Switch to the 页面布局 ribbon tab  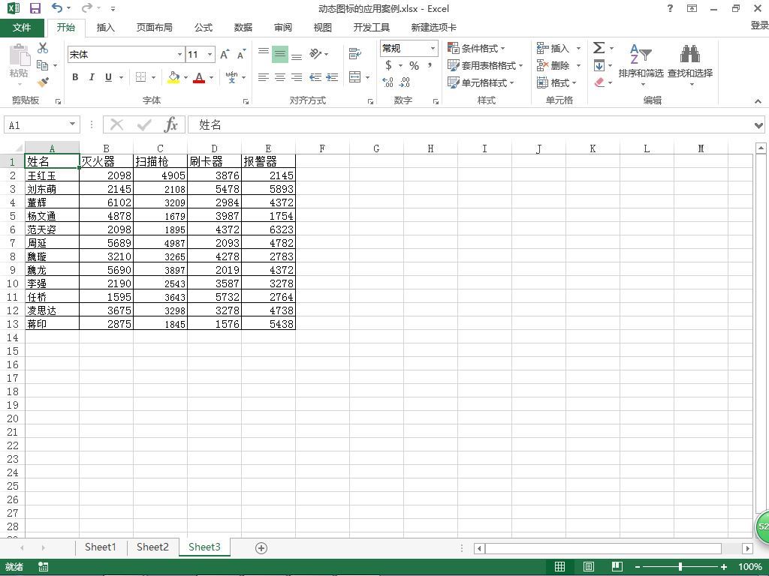click(x=155, y=28)
